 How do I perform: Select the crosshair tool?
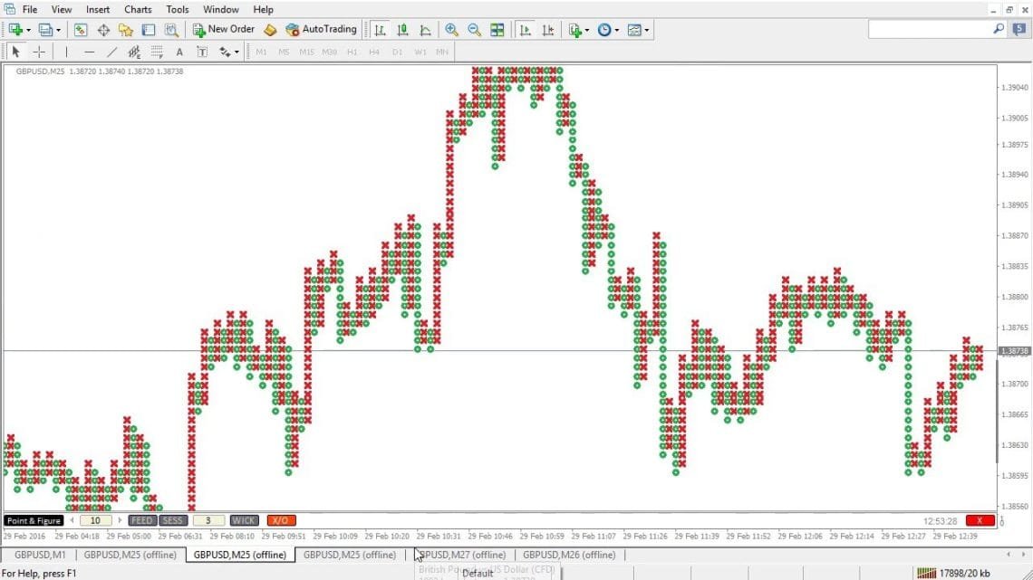39,52
